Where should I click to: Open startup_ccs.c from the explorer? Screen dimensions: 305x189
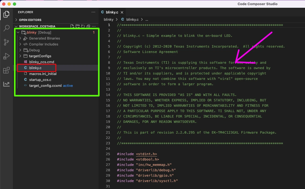(40, 80)
